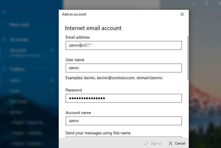This screenshot has width=221, height=148.
Task: Go to the Inbox folder
Action: pyautogui.click(x=15, y=81)
